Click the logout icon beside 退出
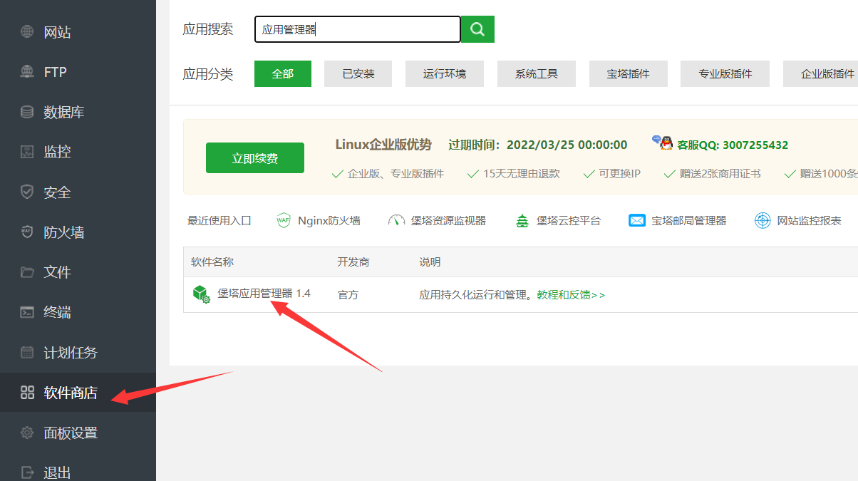Image resolution: width=858 pixels, height=481 pixels. [x=27, y=472]
